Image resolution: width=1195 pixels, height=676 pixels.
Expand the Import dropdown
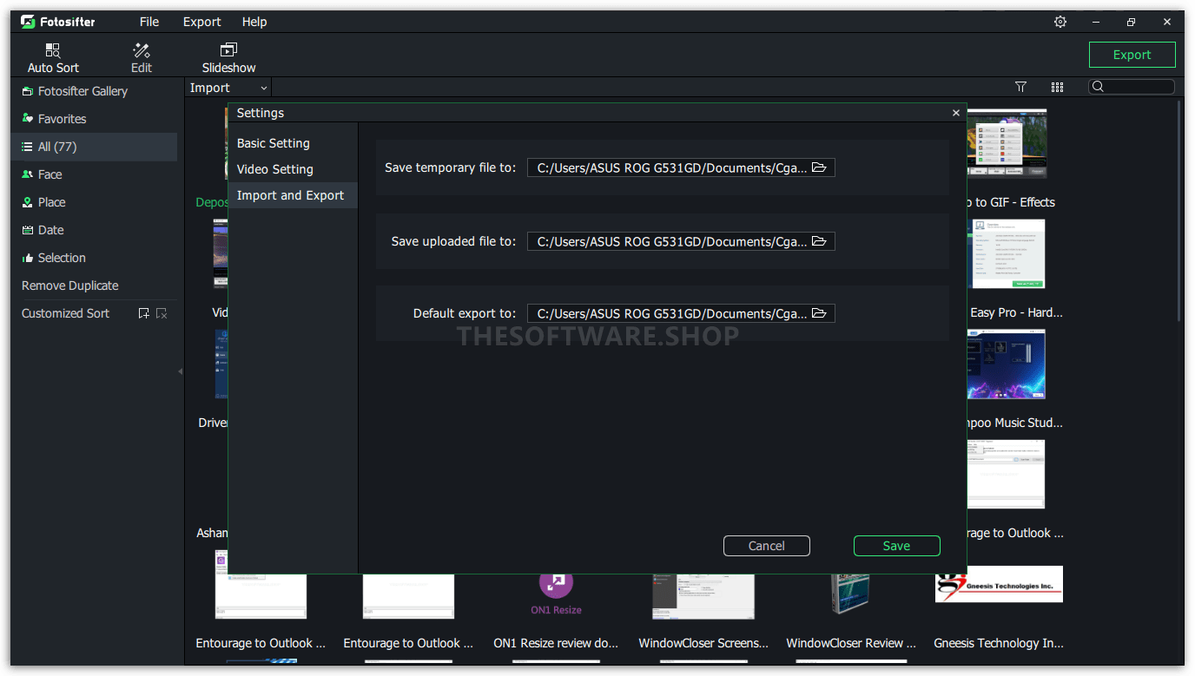pyautogui.click(x=228, y=87)
